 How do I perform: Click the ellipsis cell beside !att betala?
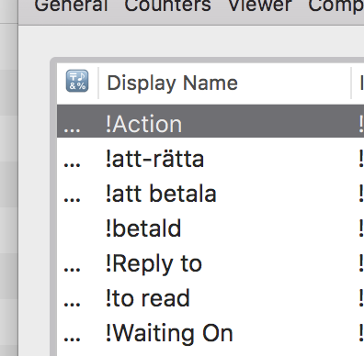pos(72,200)
